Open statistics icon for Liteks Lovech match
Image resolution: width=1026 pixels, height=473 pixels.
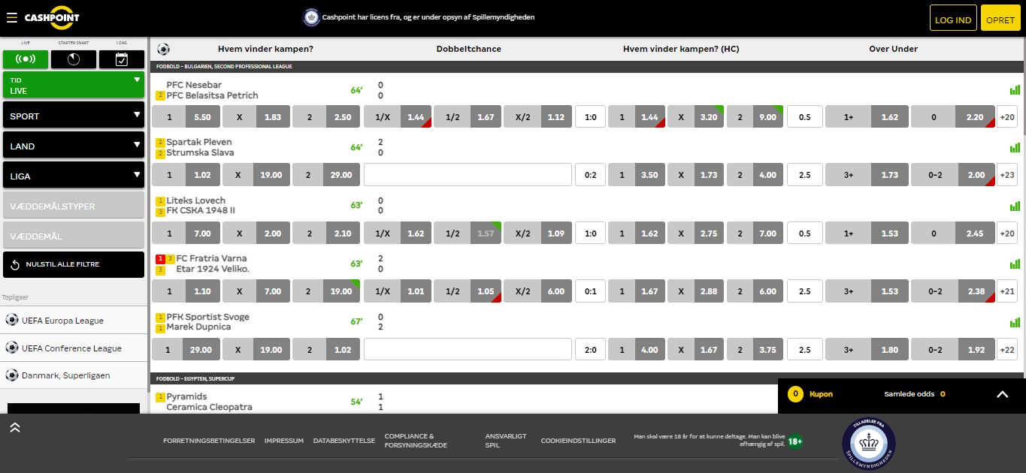[1015, 206]
